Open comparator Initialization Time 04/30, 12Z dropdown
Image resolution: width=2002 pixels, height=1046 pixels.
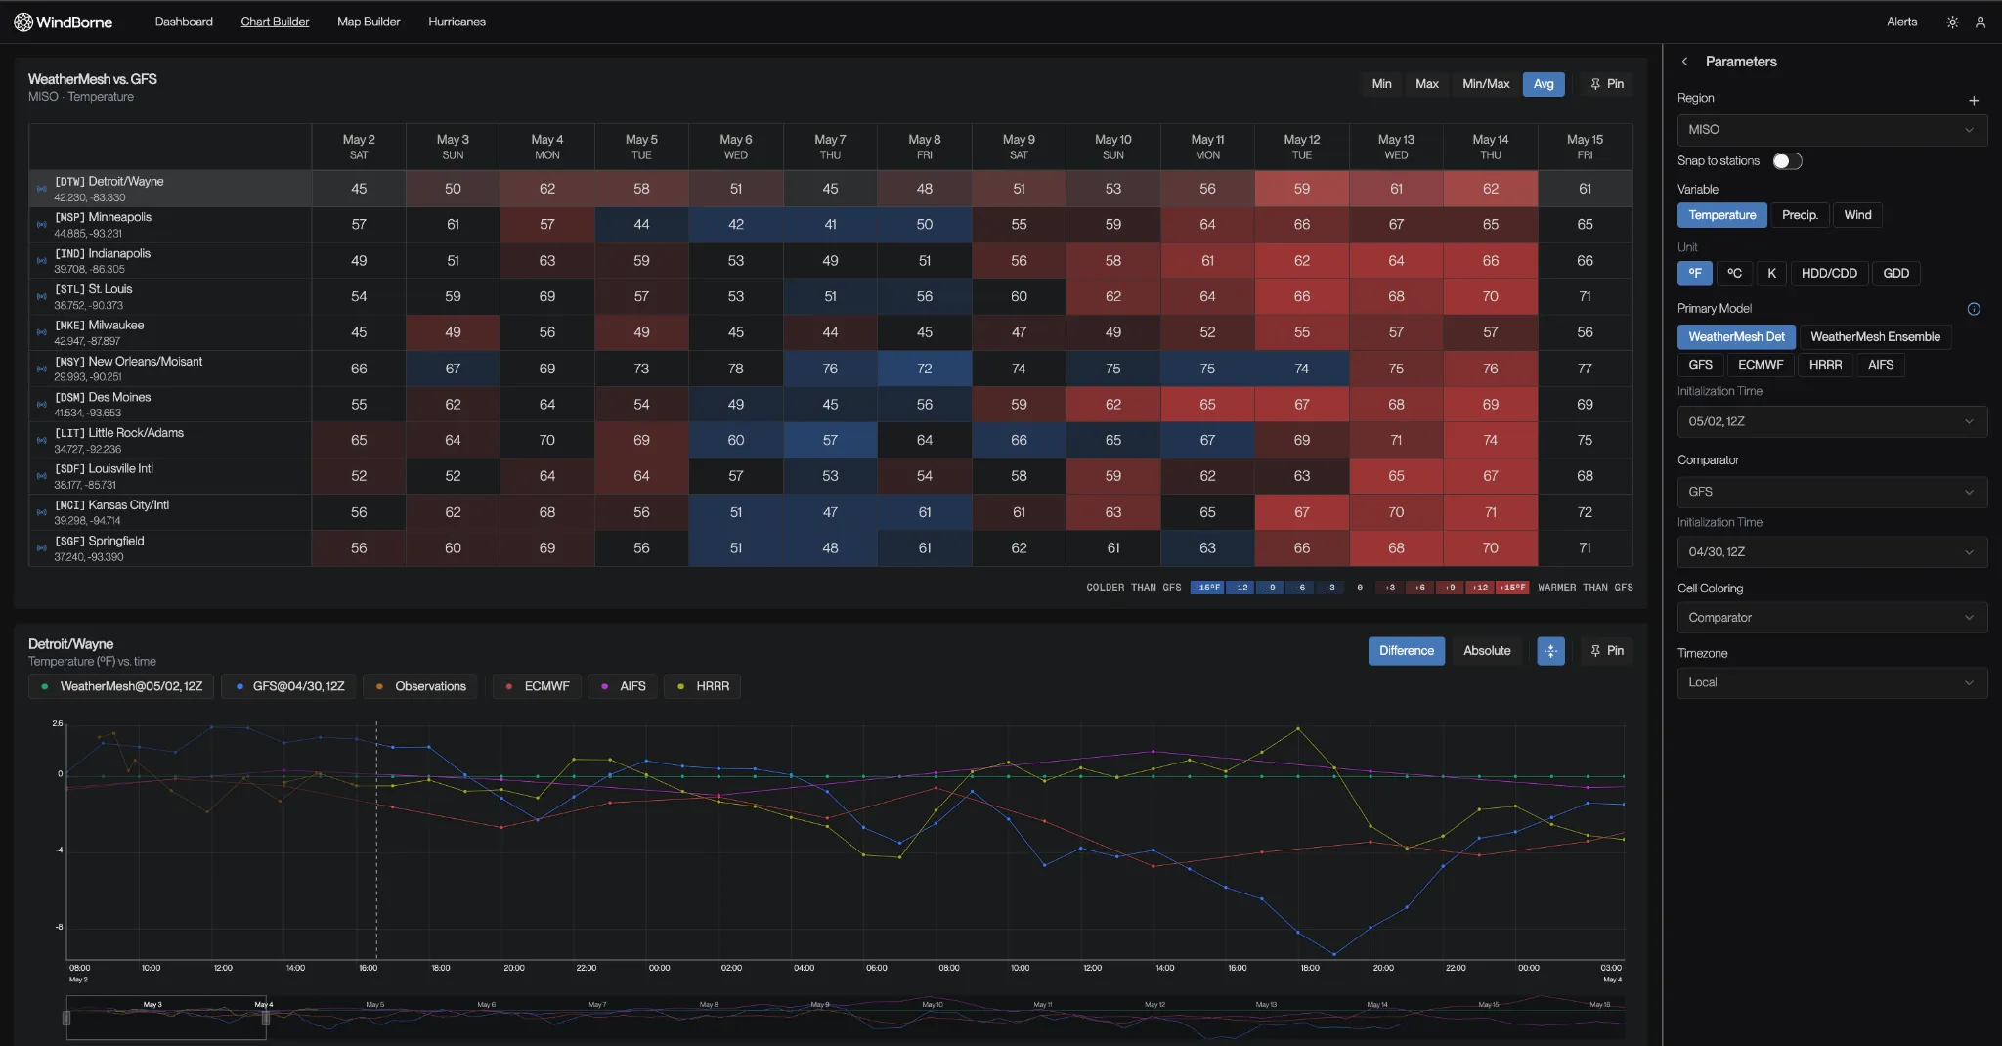(1832, 552)
